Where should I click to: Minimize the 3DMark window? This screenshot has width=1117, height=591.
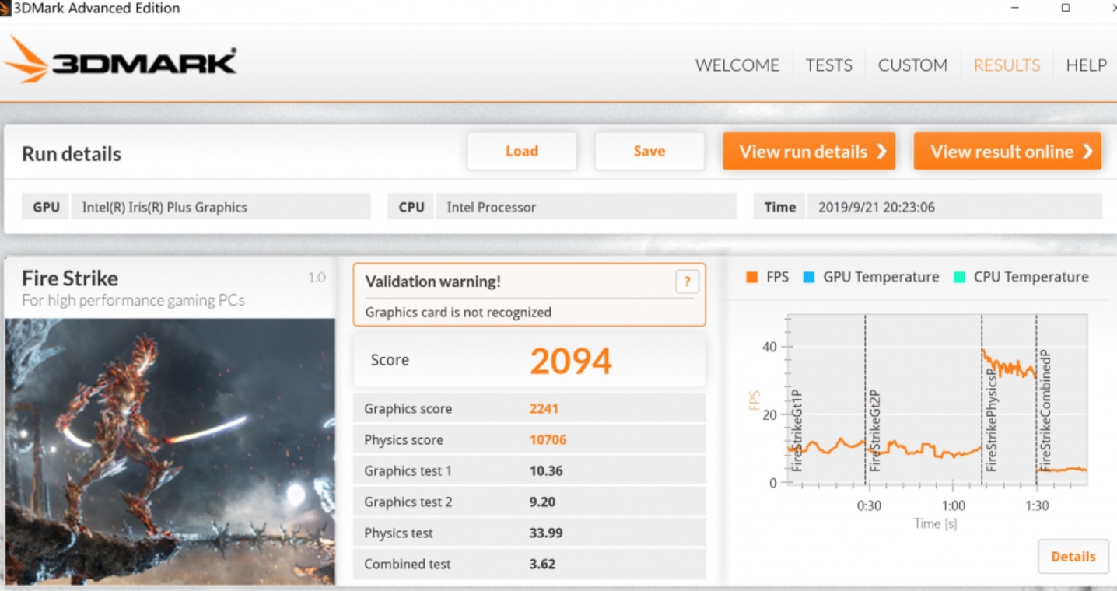tap(1016, 8)
